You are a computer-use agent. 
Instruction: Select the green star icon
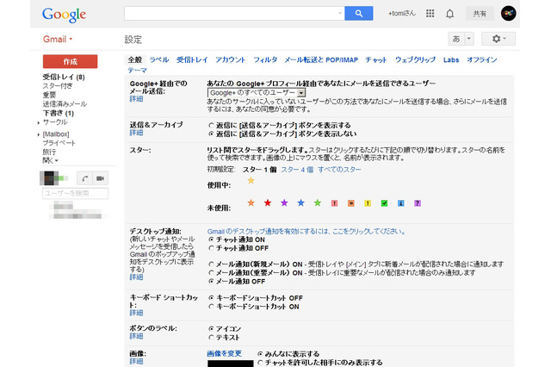pyautogui.click(x=318, y=202)
